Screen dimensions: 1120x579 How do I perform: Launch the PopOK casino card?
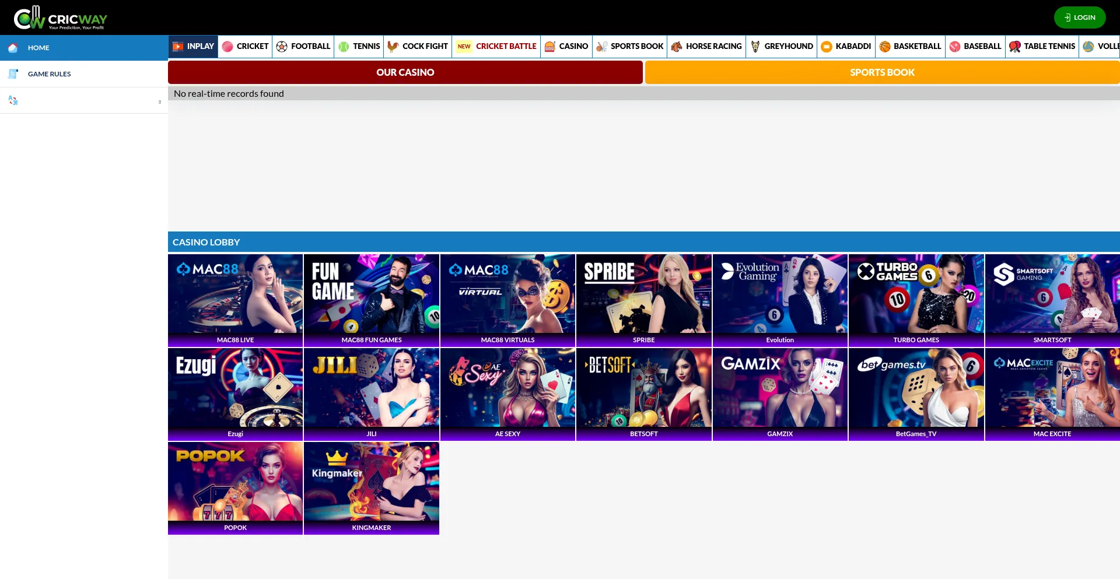tap(236, 488)
